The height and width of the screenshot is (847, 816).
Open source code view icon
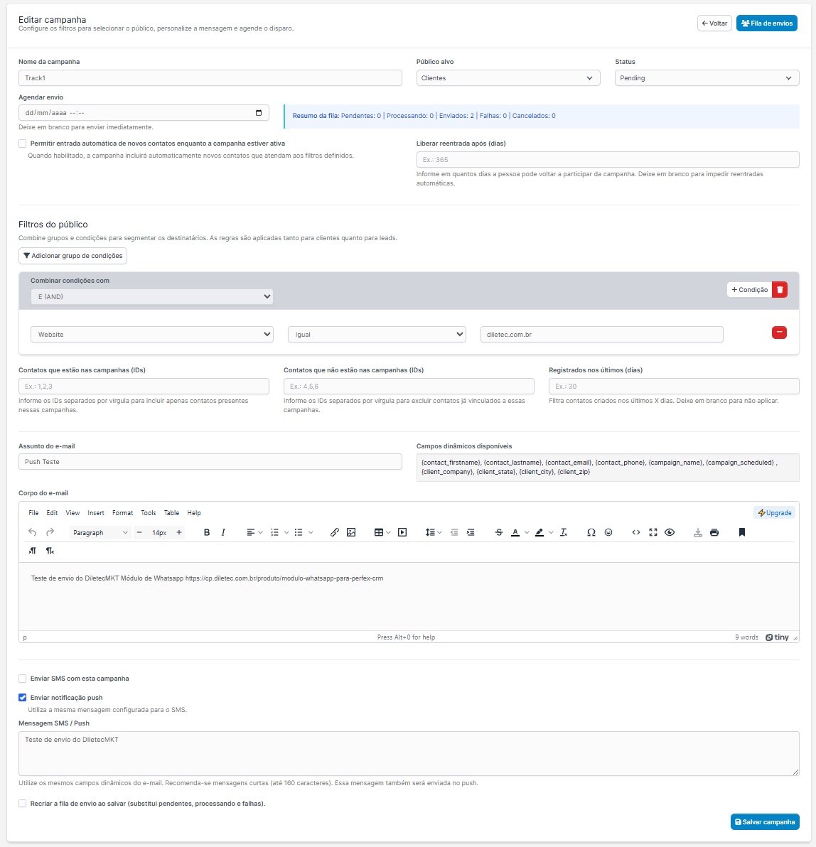[x=636, y=532]
